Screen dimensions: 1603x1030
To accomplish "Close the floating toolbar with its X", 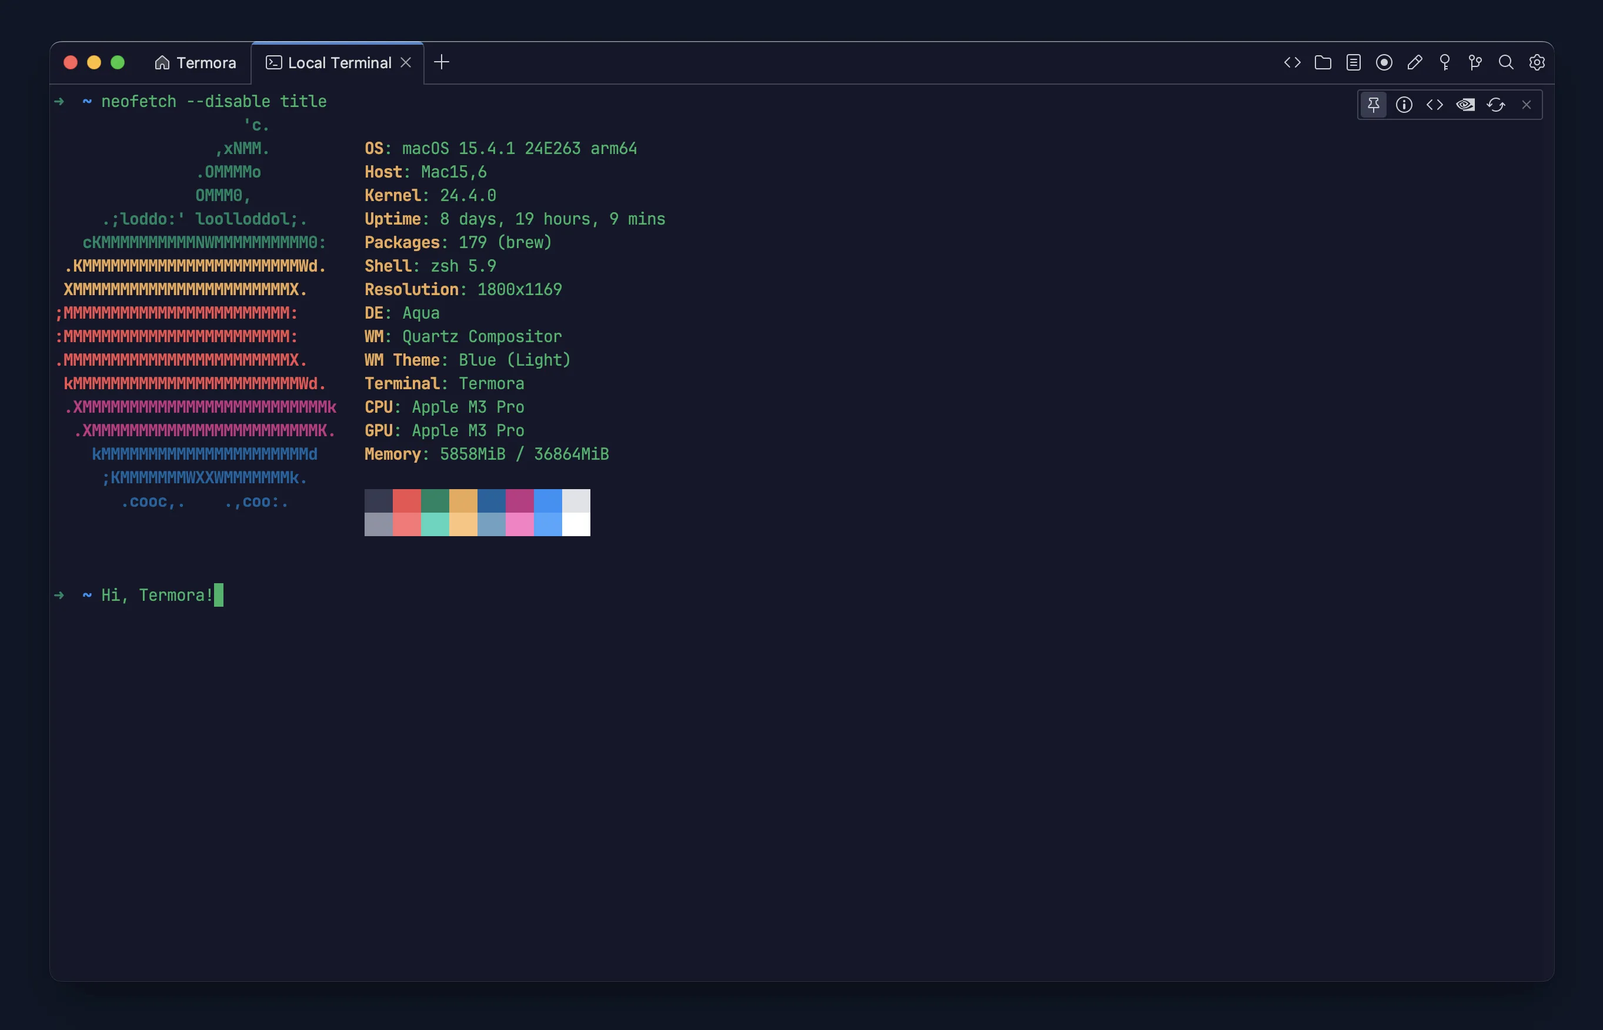I will tap(1526, 104).
